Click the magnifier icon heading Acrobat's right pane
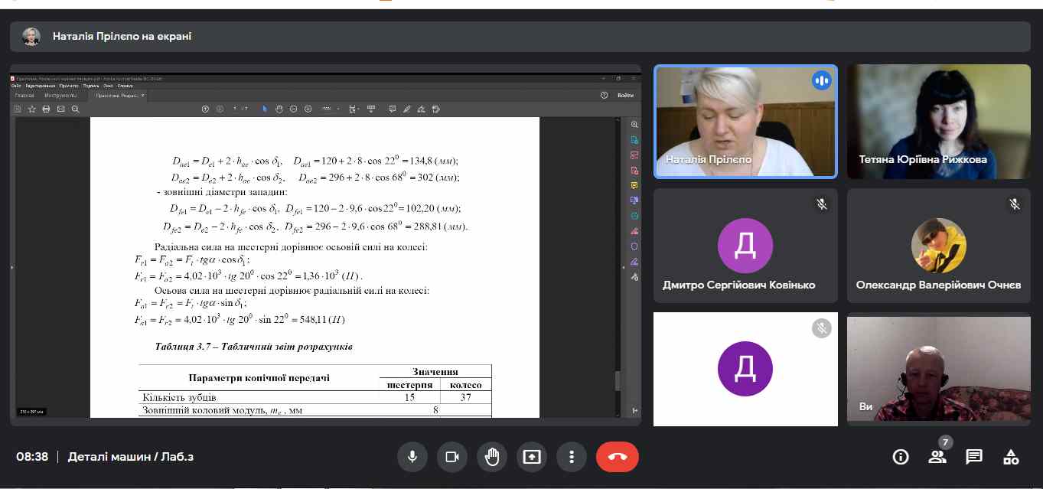1043x489 pixels. click(634, 125)
